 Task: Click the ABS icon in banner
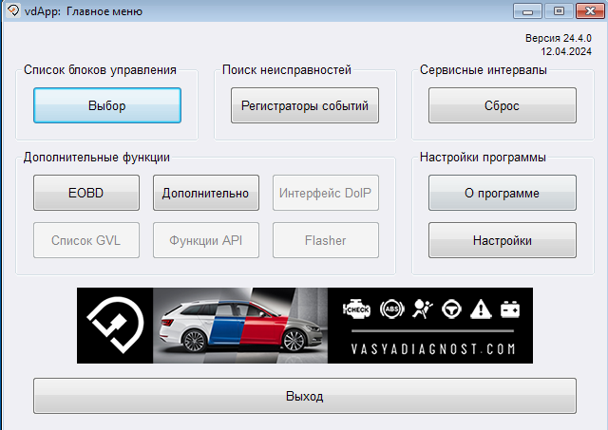click(x=392, y=309)
